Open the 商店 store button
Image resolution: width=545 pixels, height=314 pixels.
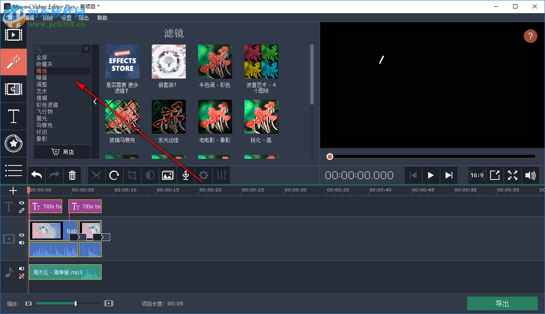pos(62,151)
